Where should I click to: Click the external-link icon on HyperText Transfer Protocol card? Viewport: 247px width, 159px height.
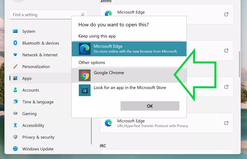(226, 123)
